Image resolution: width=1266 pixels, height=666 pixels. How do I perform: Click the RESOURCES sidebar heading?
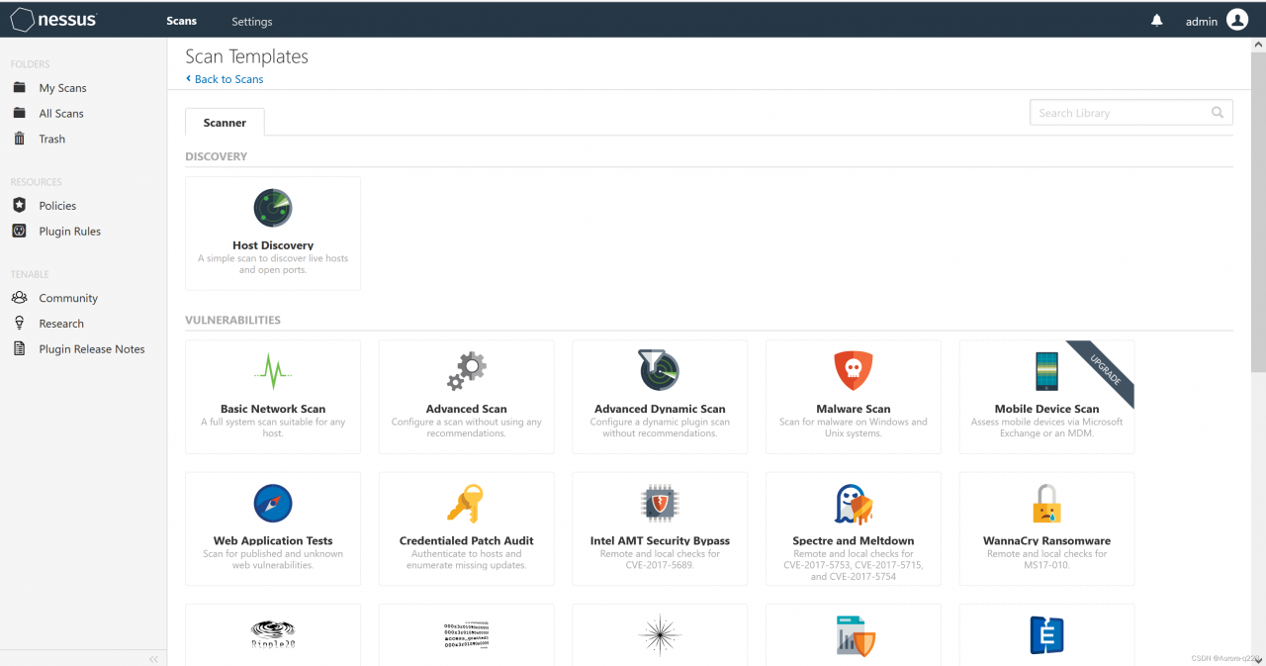(37, 182)
